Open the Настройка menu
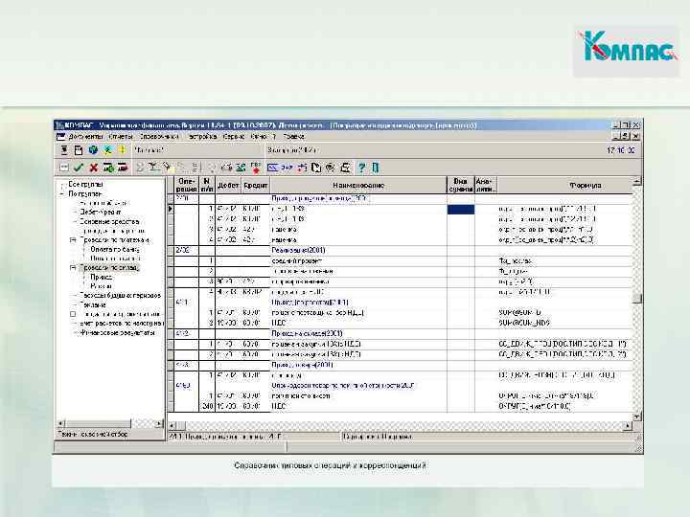The image size is (690, 517). click(202, 137)
